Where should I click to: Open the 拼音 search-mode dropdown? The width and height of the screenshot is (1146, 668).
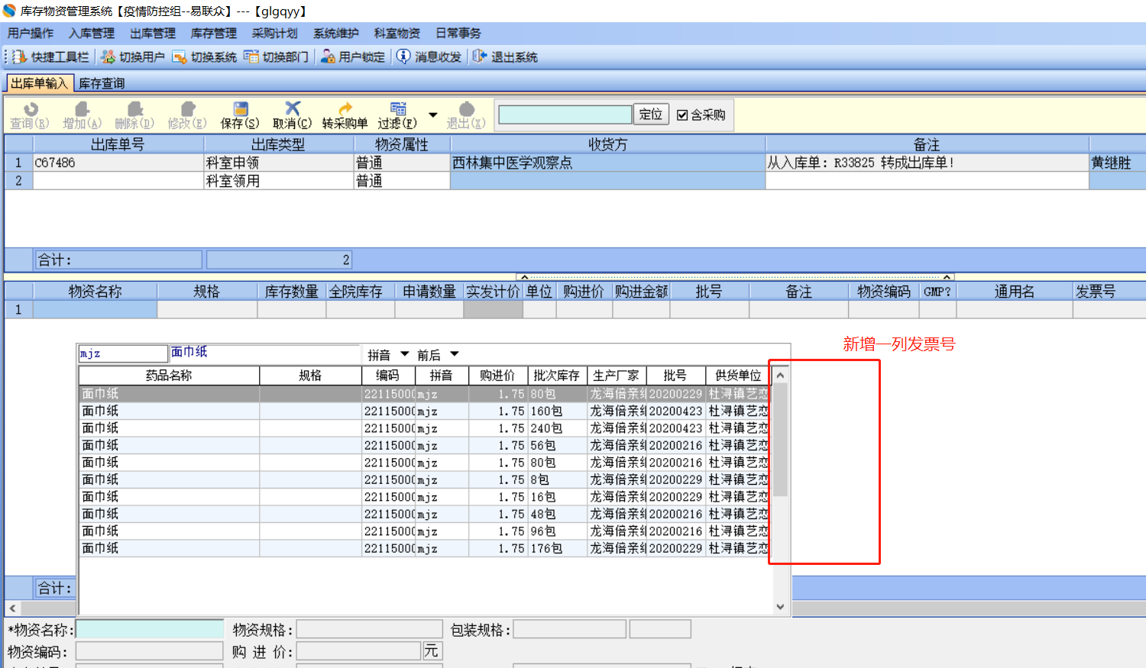[405, 354]
